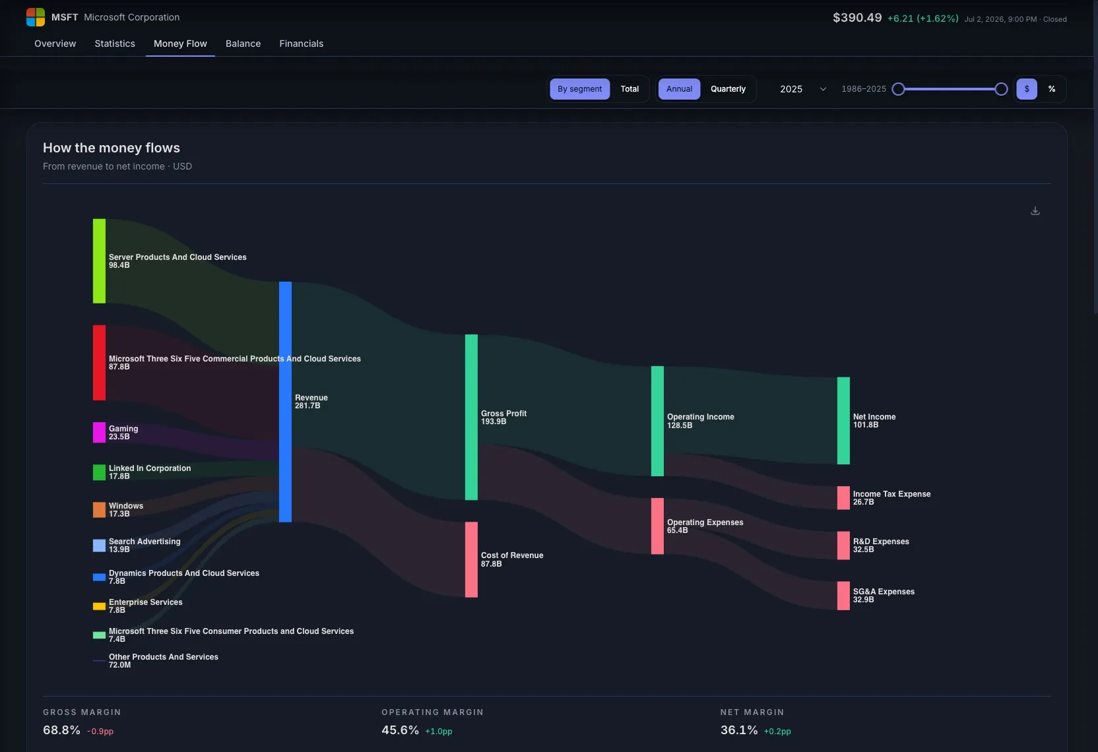
Task: Open the Financials tab
Action: (x=301, y=44)
